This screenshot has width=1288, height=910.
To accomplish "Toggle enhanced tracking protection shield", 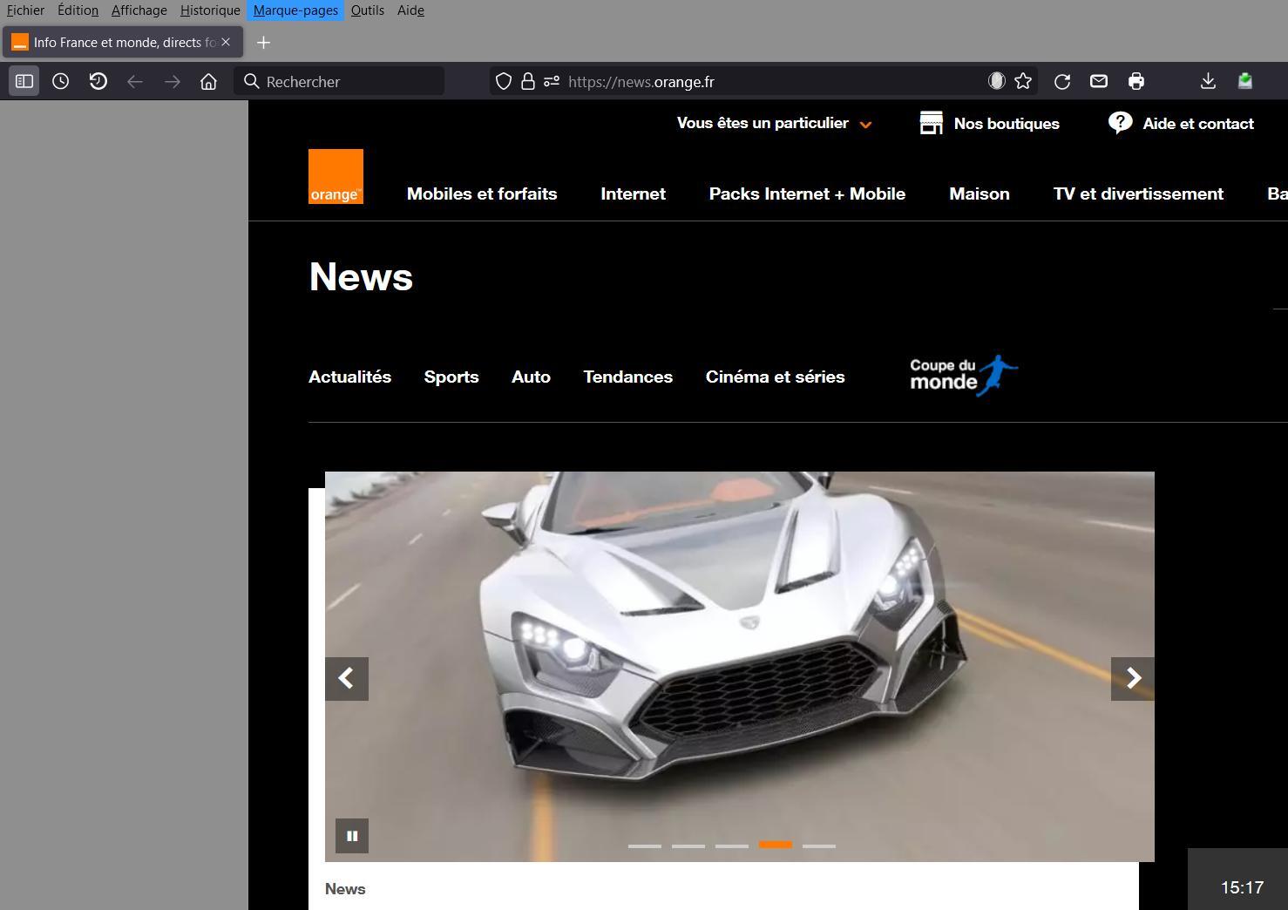I will (x=503, y=81).
